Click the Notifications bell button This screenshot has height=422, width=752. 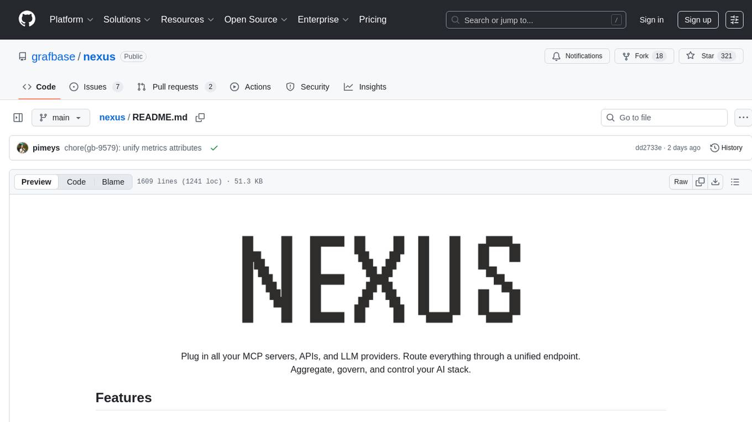pyautogui.click(x=577, y=56)
